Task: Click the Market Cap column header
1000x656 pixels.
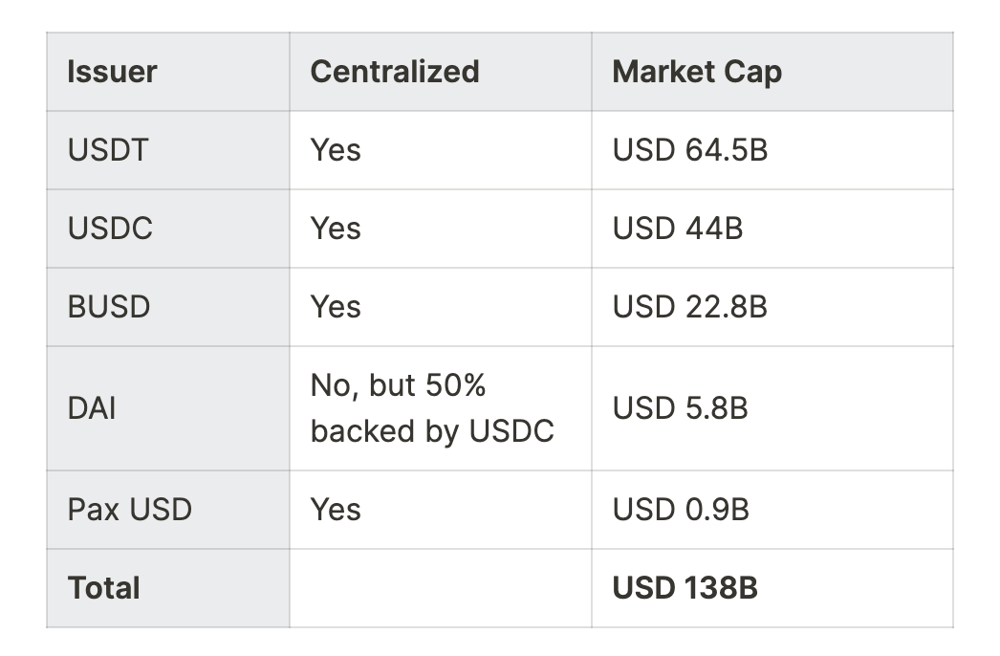Action: point(697,72)
